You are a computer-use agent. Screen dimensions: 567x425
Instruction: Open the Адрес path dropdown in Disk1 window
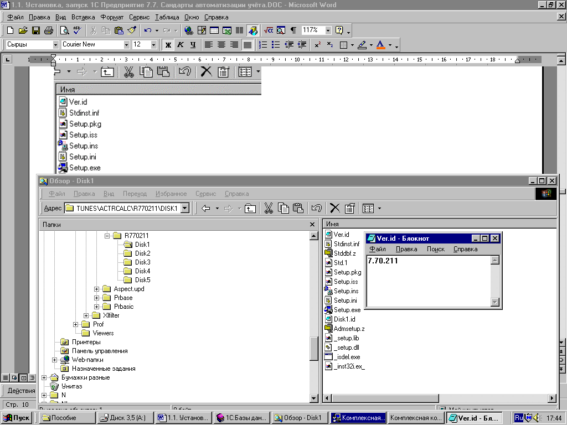coord(185,208)
